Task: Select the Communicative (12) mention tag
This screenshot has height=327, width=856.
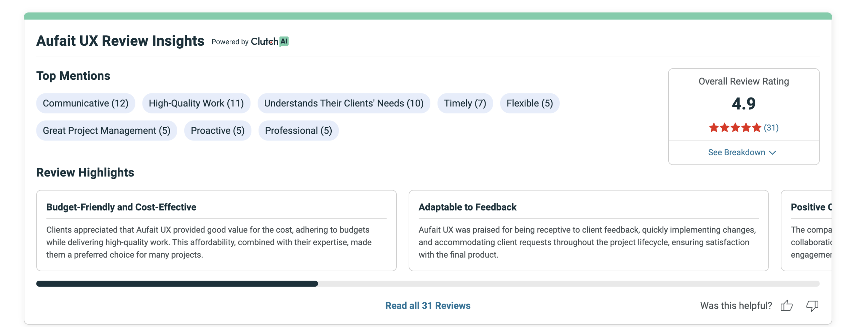Action: tap(86, 103)
